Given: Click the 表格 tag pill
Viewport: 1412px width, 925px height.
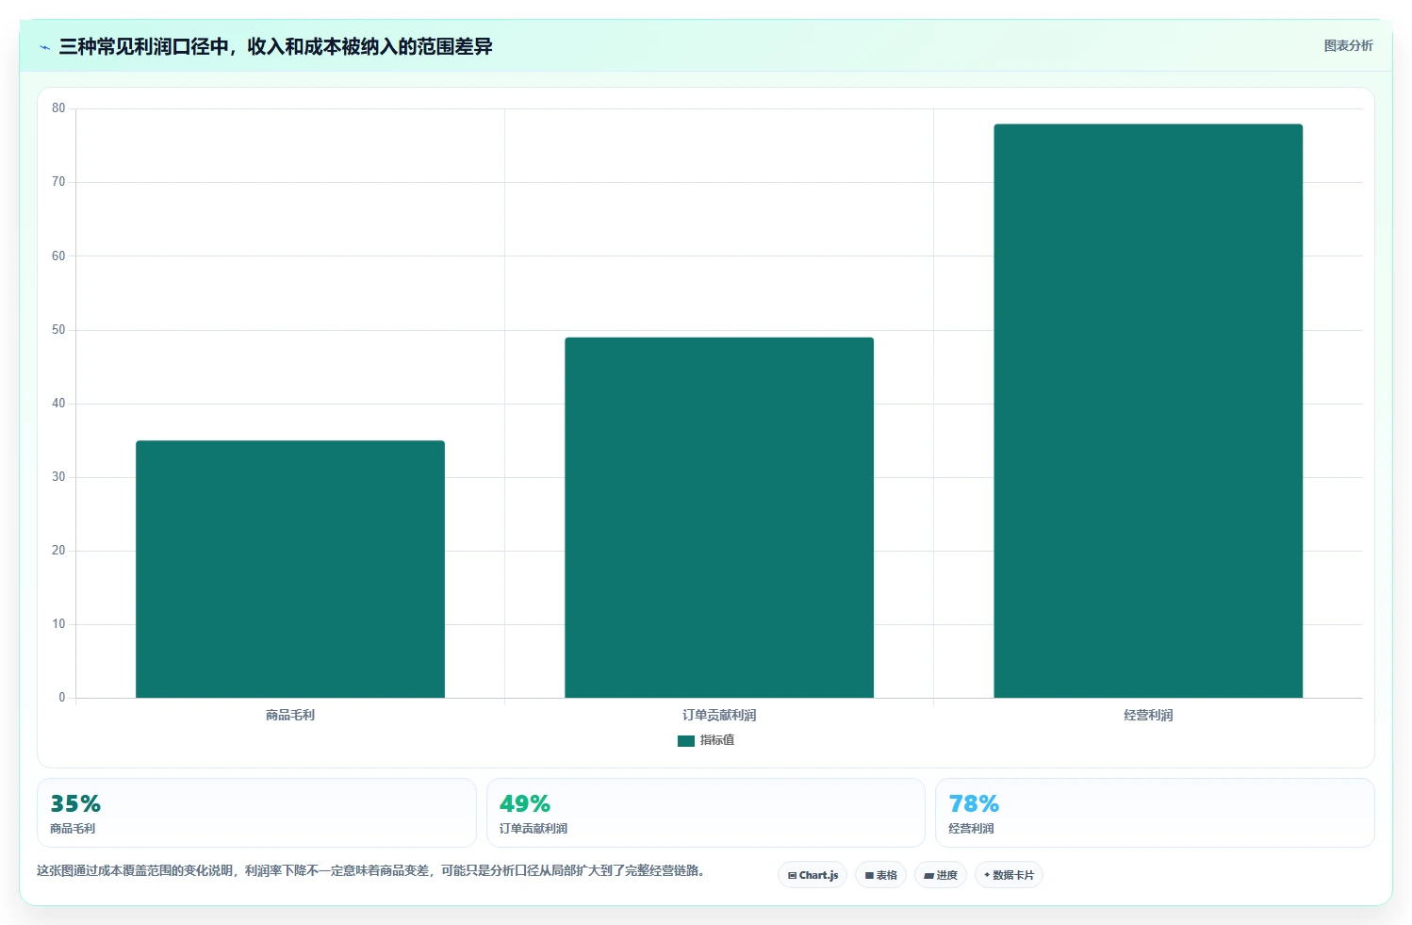Looking at the screenshot, I should tap(880, 875).
